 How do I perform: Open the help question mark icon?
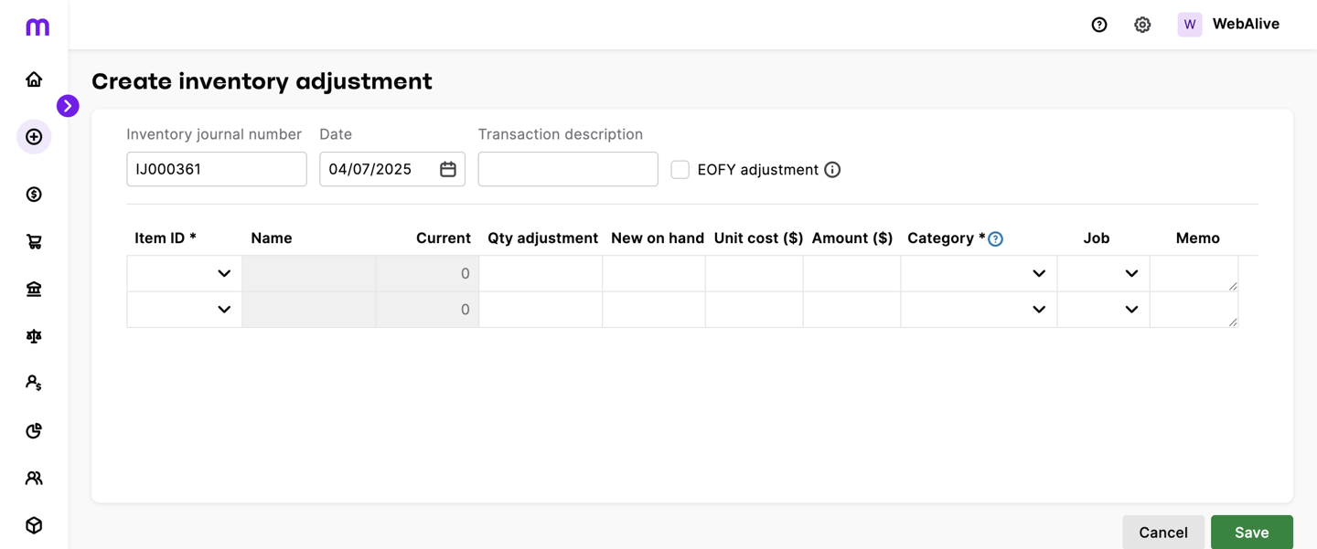tap(1099, 25)
